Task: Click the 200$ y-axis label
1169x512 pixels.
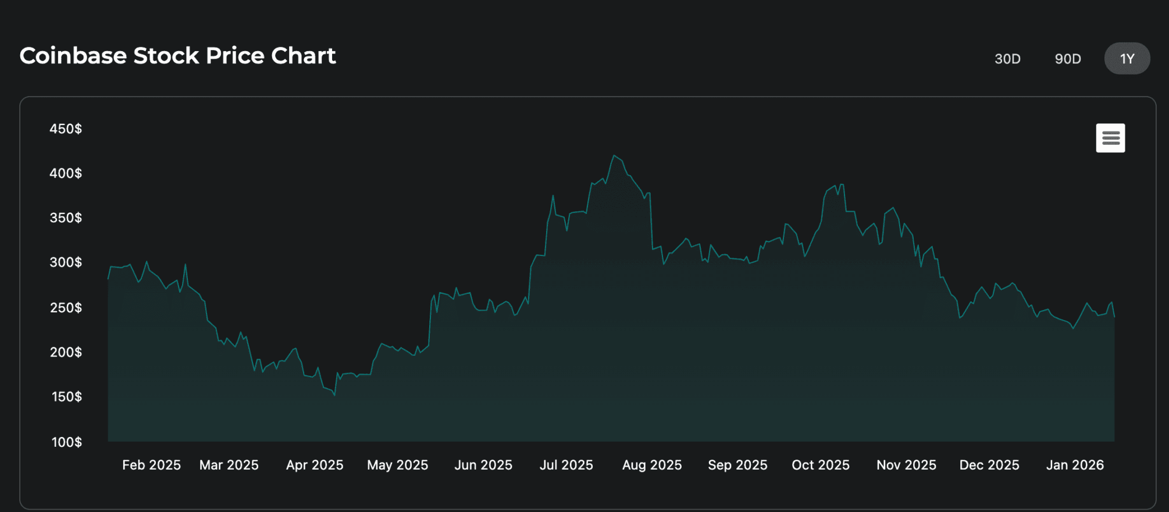Action: tap(66, 352)
